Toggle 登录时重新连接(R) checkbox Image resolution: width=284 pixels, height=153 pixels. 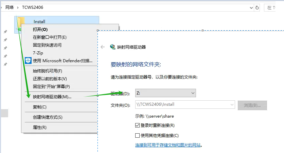(137, 125)
